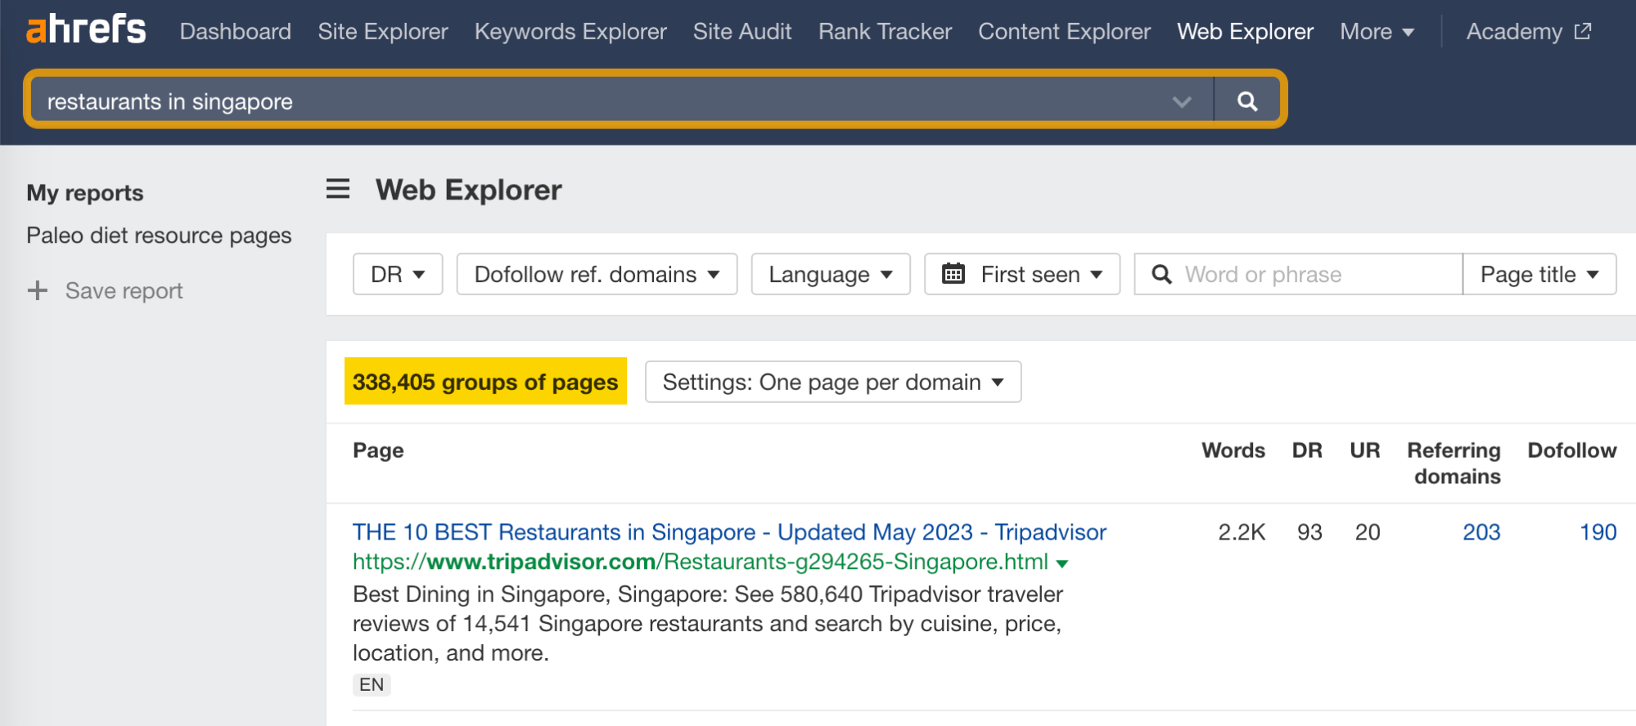Screen dimensions: 1636x726
Task: Open the Language filter dropdown
Action: click(831, 274)
